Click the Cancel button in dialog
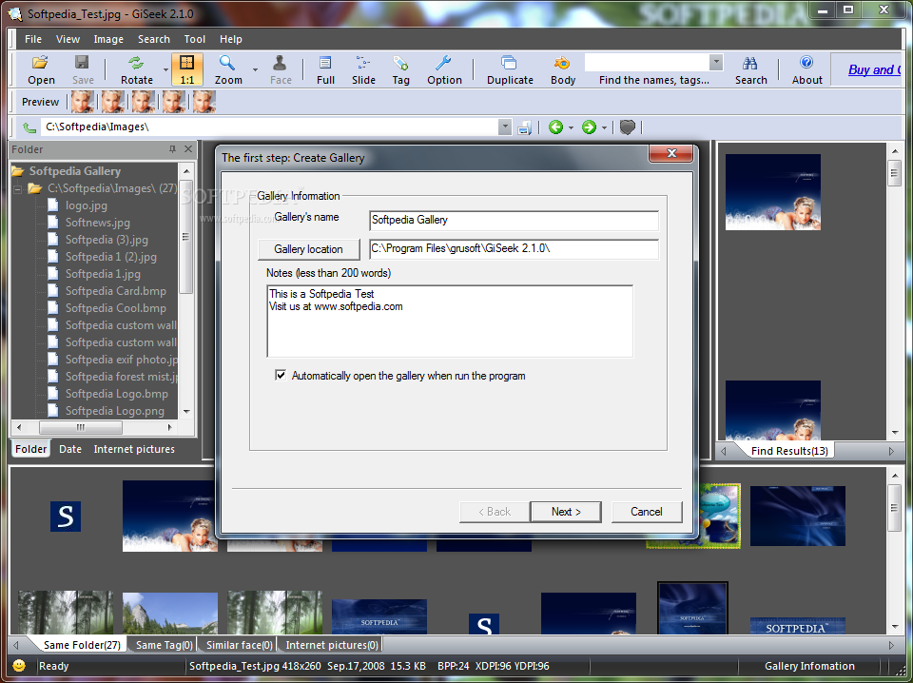Viewport: 913px width, 683px height. pyautogui.click(x=647, y=512)
